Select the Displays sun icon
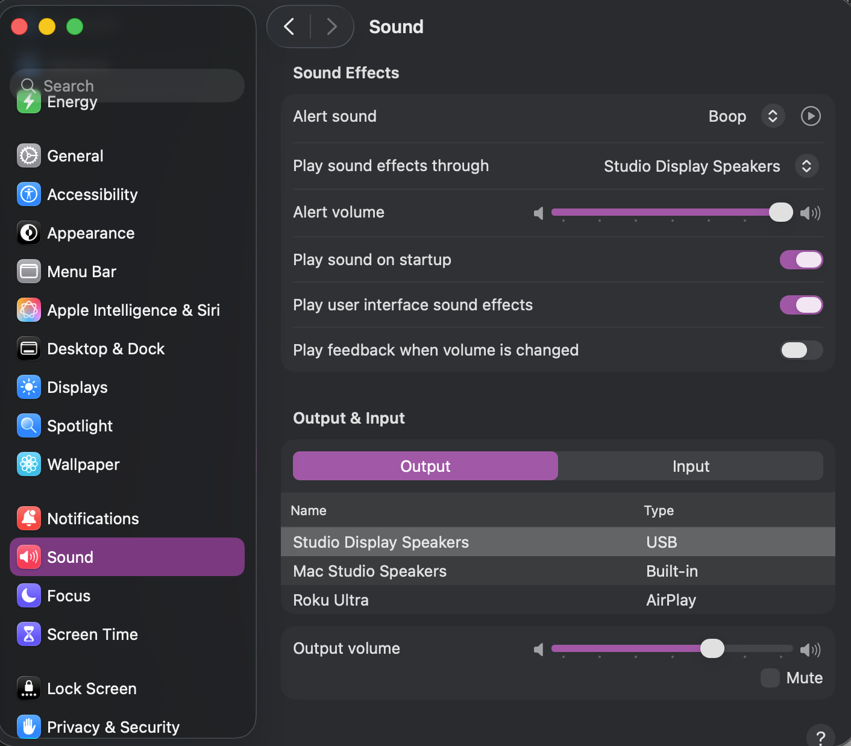The image size is (851, 746). click(x=29, y=387)
